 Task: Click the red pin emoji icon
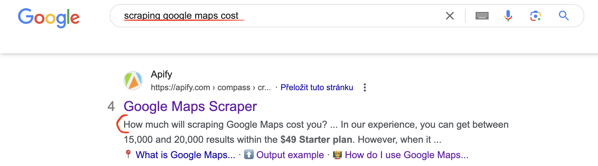pos(128,155)
